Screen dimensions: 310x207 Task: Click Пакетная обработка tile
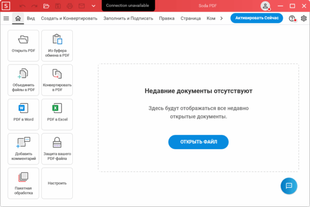pyautogui.click(x=23, y=183)
